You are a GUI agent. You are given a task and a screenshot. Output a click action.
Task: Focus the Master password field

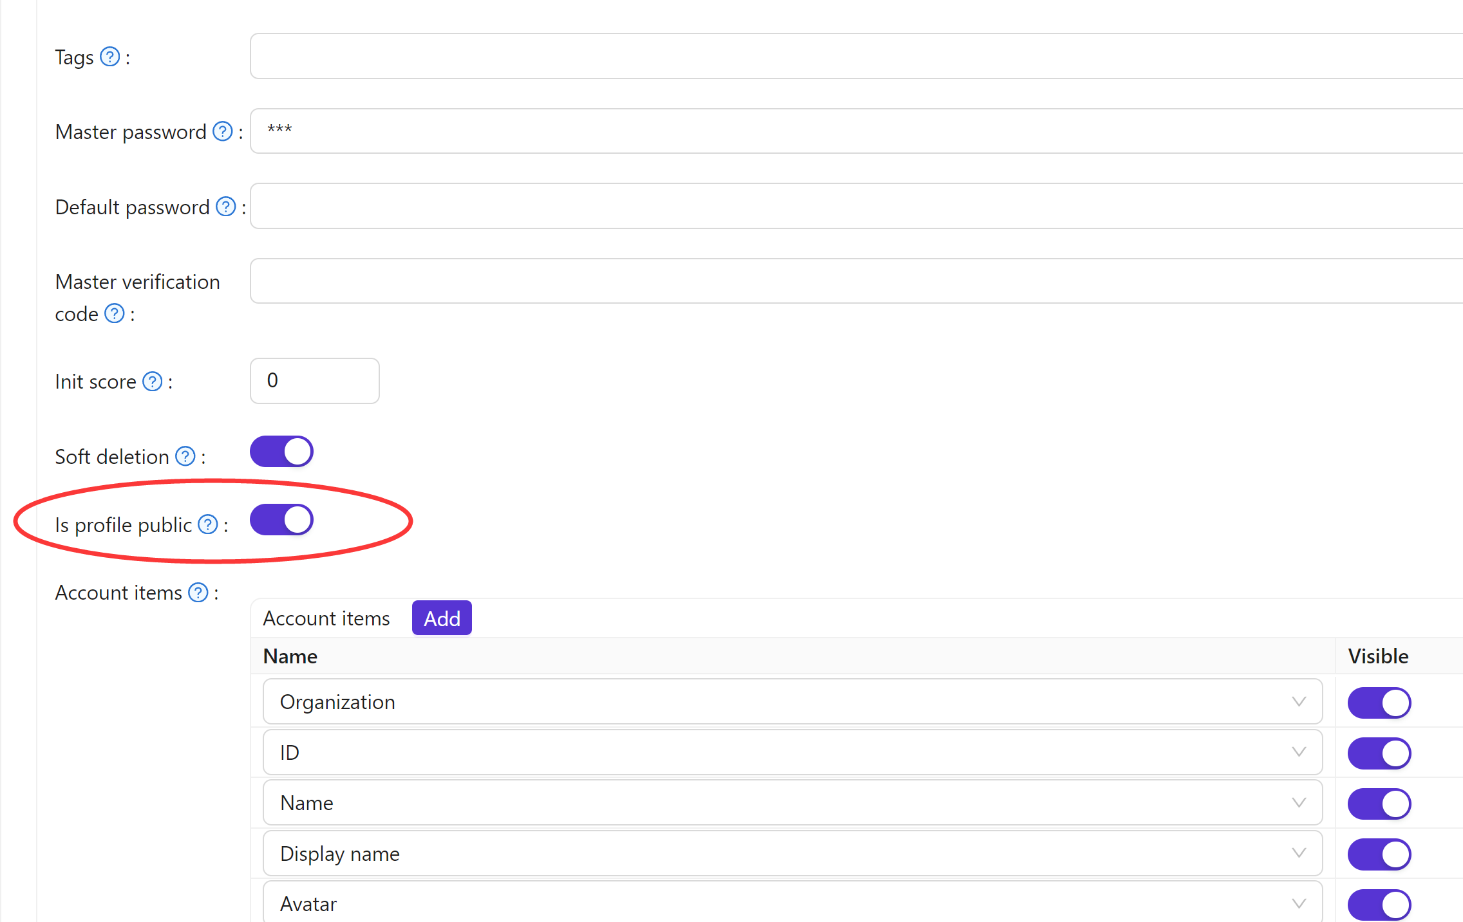[x=856, y=131]
